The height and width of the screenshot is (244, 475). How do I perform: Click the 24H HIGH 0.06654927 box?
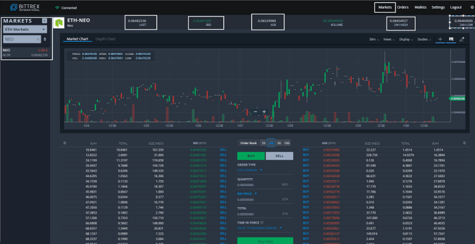tap(401, 23)
